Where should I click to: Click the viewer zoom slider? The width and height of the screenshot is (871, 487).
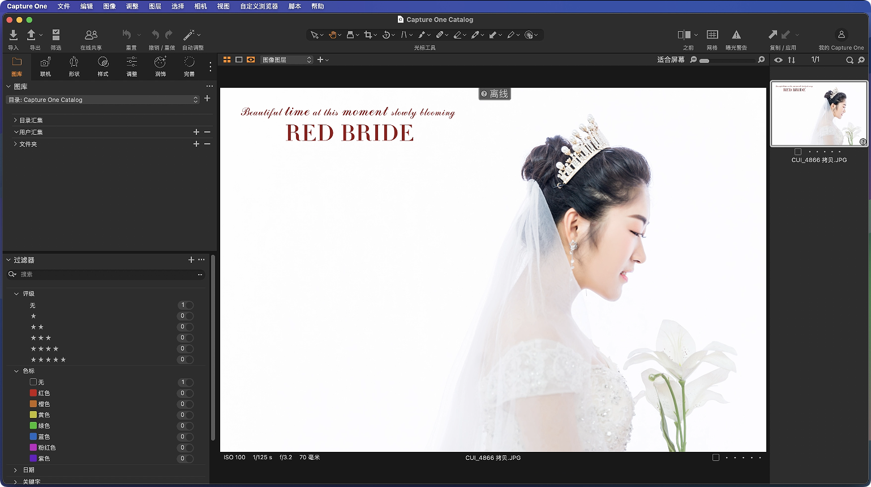pos(727,60)
